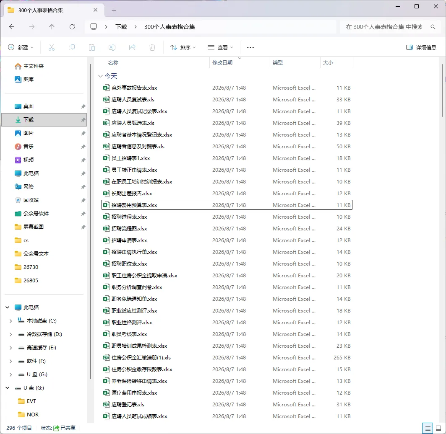Expand 本地磁盘 (C:) tree node

pos(10,321)
